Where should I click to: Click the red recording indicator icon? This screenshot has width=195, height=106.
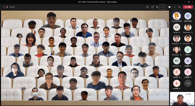(7, 7)
